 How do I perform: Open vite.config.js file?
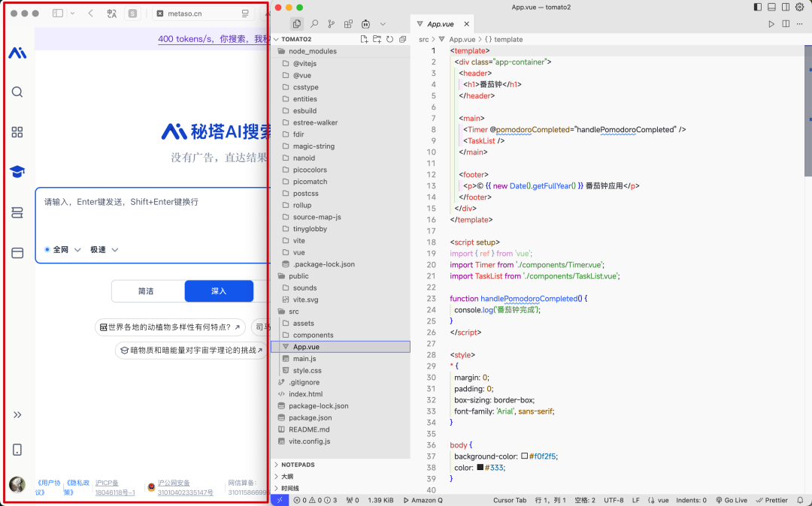[x=341, y=441]
